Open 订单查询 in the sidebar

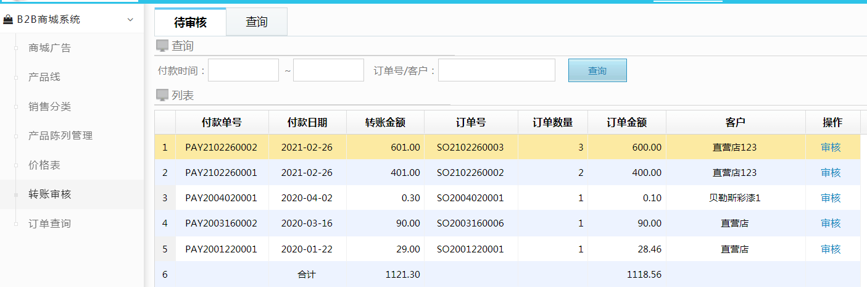click(49, 223)
